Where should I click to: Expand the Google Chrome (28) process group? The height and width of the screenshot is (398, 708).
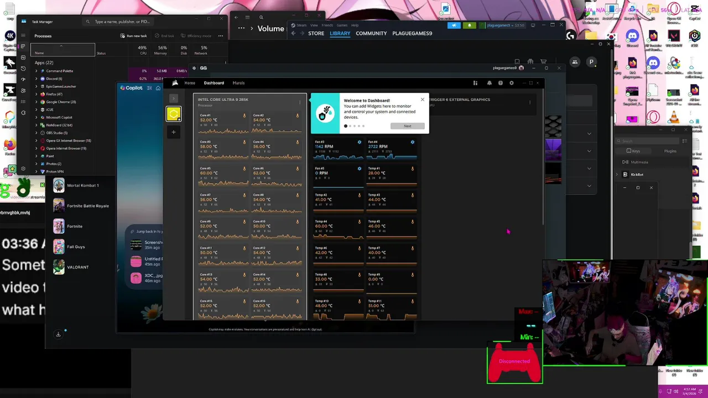point(37,102)
